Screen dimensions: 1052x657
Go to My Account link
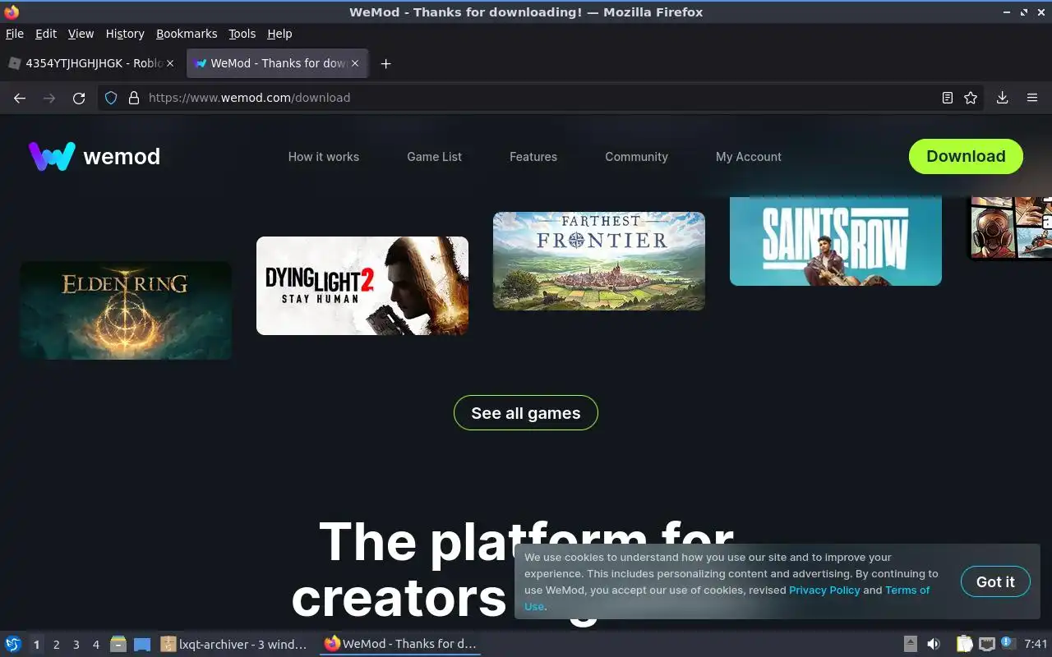pos(749,157)
